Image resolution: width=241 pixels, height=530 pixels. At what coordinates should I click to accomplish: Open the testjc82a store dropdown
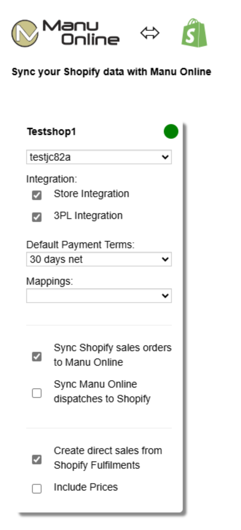99,157
